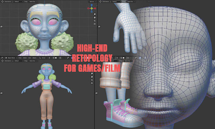Image resolution: width=215 pixels, height=129 pixels.
Task: Toggle the toolbar tab on the face viewport's left edge
Action: click(x=1, y=26)
